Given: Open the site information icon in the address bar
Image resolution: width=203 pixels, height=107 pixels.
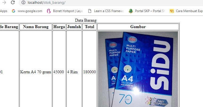Looking at the screenshot, I should (x=23, y=2).
